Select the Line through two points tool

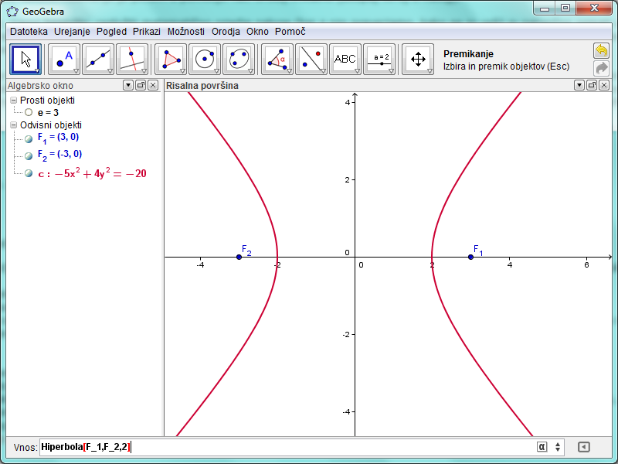pos(98,59)
